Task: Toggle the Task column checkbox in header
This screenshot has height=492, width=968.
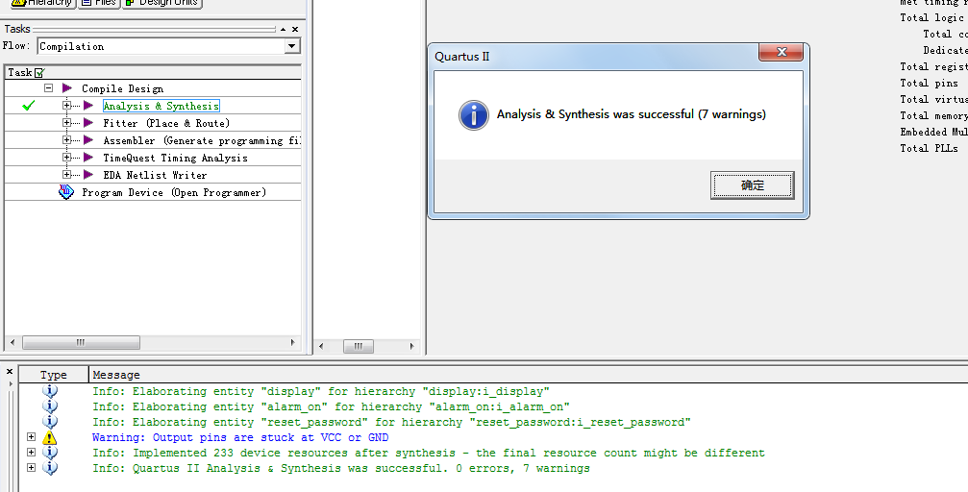Action: (39, 72)
